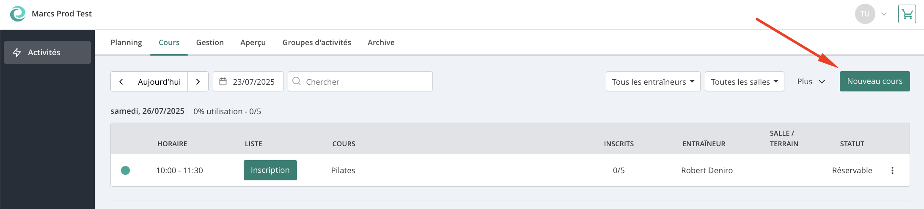Expand the Plus filter options
The image size is (924, 209).
(811, 81)
